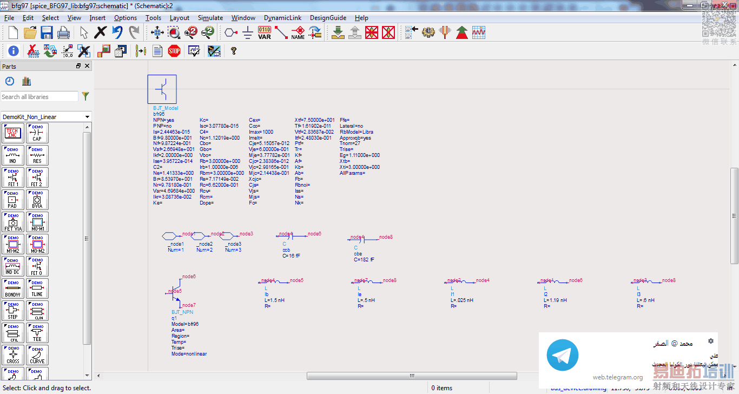Open the Layout menu

(180, 18)
